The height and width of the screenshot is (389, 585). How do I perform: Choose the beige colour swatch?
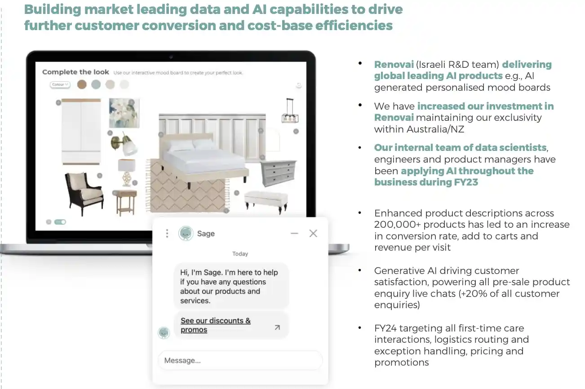coord(110,84)
